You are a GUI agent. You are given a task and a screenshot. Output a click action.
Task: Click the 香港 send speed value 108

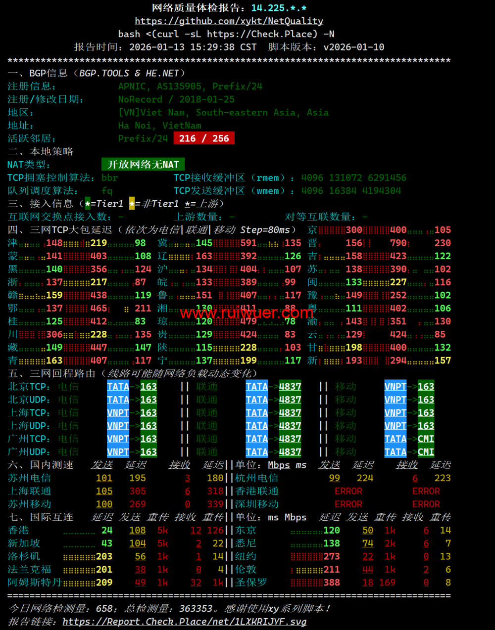137,530
